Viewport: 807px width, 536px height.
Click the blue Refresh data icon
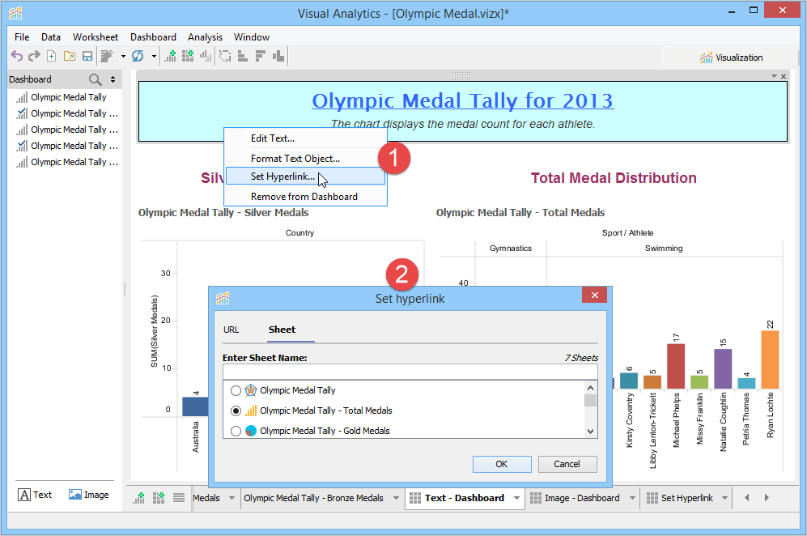tap(138, 56)
